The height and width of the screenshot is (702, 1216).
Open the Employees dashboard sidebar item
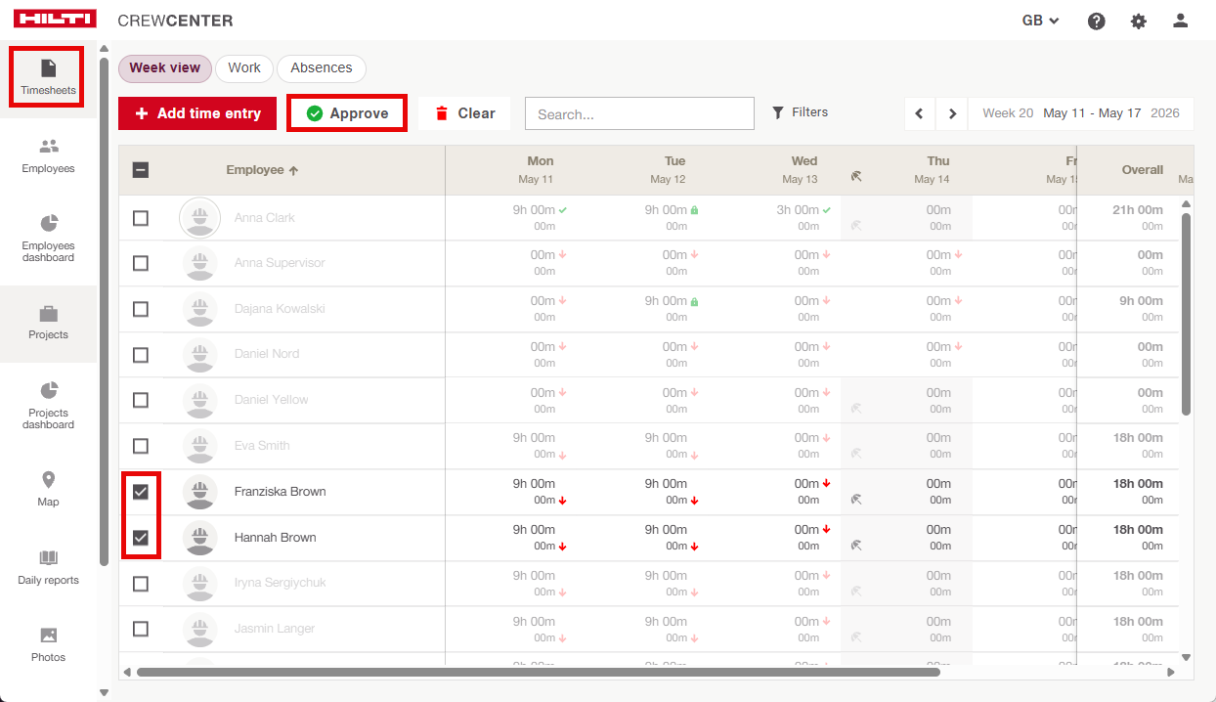click(48, 239)
